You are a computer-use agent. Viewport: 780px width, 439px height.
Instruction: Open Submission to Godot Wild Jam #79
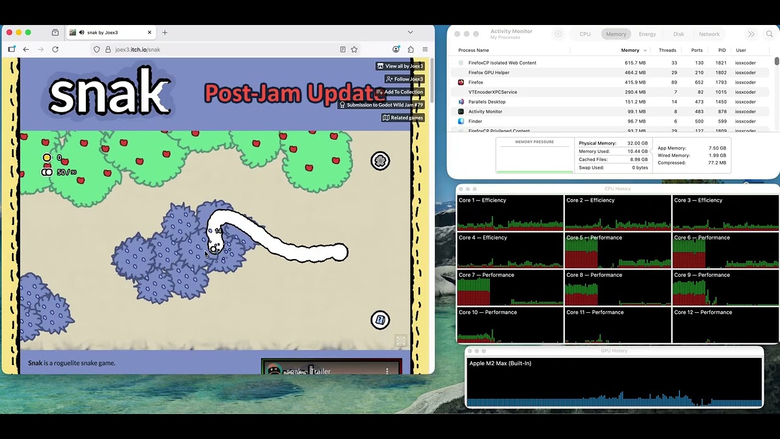(381, 105)
